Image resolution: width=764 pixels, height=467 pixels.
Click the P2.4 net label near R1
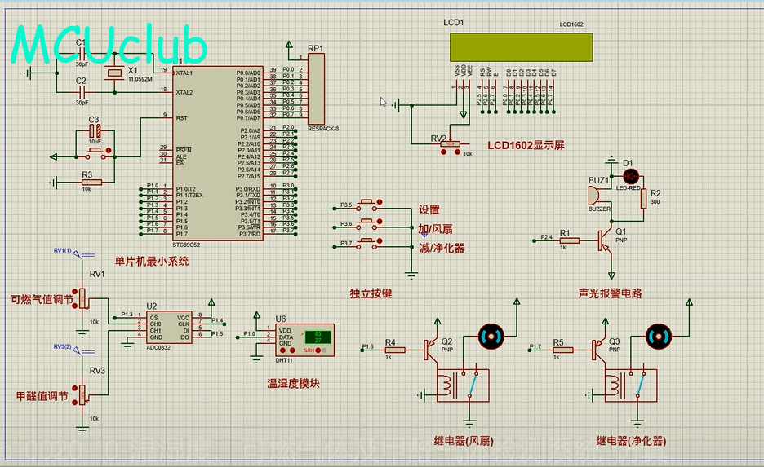547,237
